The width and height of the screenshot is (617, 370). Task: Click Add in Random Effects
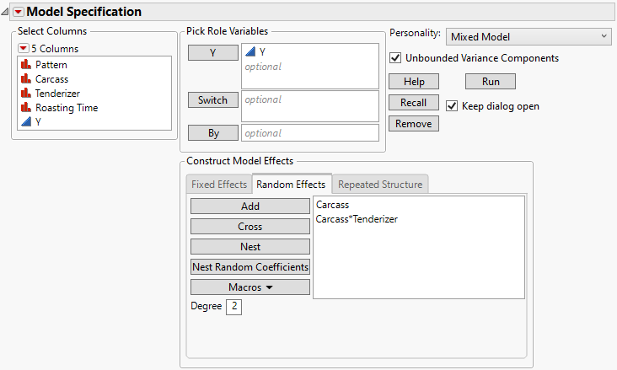(x=250, y=206)
